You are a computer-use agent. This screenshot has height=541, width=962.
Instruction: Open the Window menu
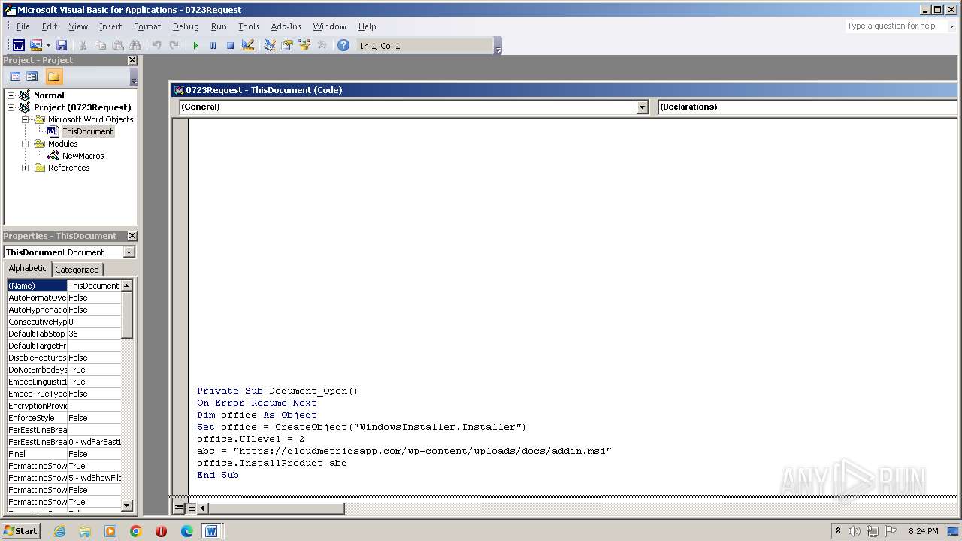330,26
